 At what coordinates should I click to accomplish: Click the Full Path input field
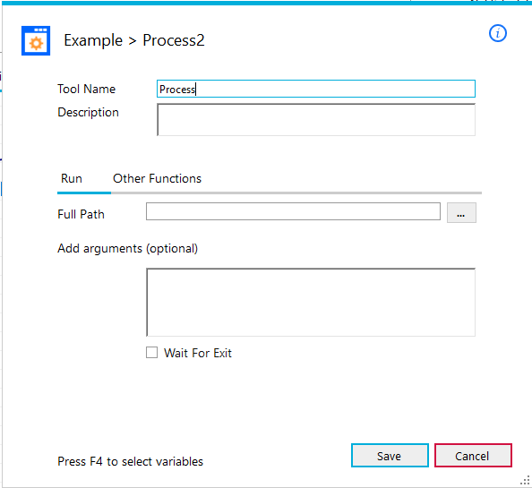click(x=293, y=211)
